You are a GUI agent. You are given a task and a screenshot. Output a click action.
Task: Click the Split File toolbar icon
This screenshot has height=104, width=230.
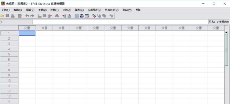coord(77,16)
